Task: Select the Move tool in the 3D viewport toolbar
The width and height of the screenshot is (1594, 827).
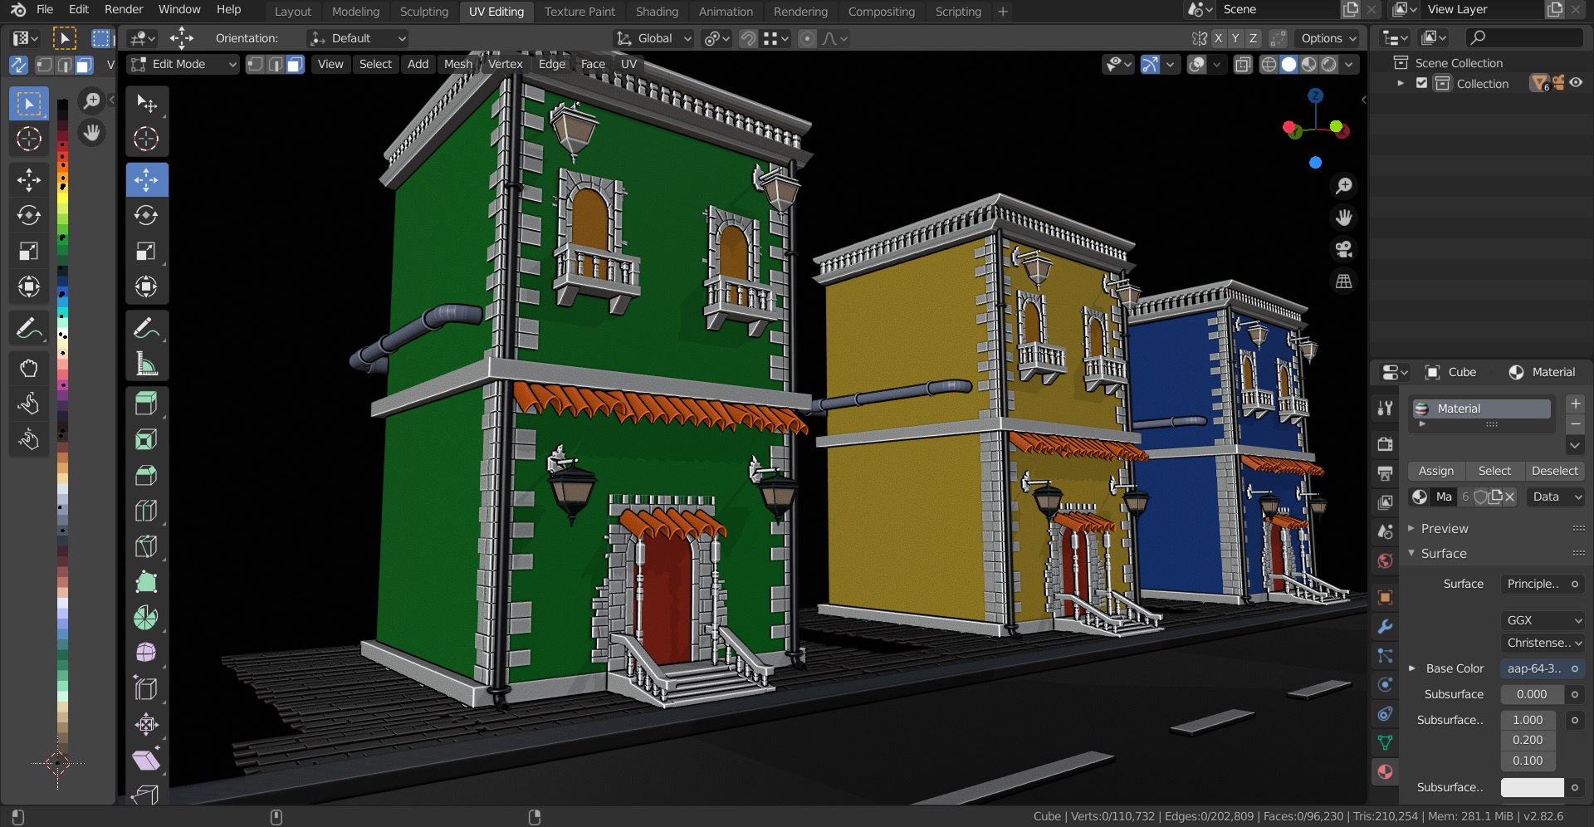Action: pyautogui.click(x=147, y=179)
